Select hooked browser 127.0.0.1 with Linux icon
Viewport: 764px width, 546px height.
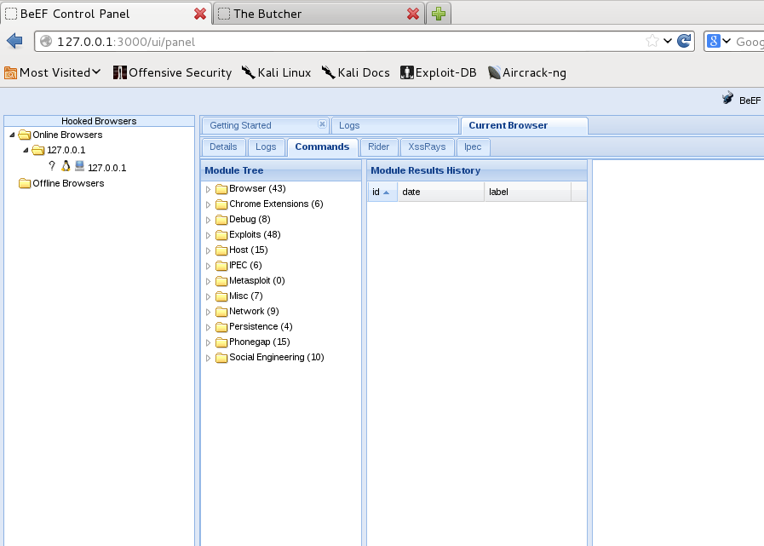(x=106, y=168)
